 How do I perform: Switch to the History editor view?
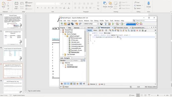[x=95, y=30]
